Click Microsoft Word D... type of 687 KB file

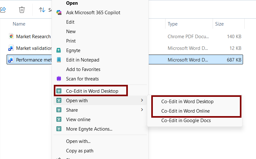[x=188, y=60]
